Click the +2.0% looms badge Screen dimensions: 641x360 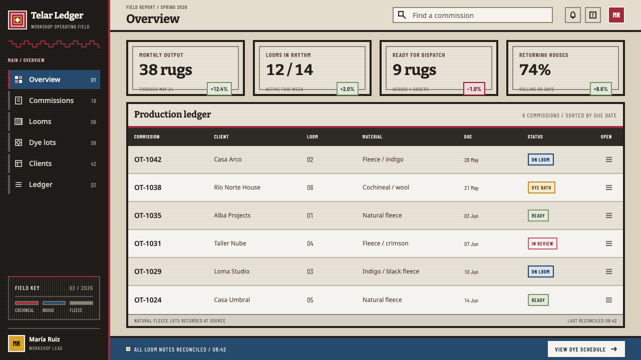(x=348, y=89)
